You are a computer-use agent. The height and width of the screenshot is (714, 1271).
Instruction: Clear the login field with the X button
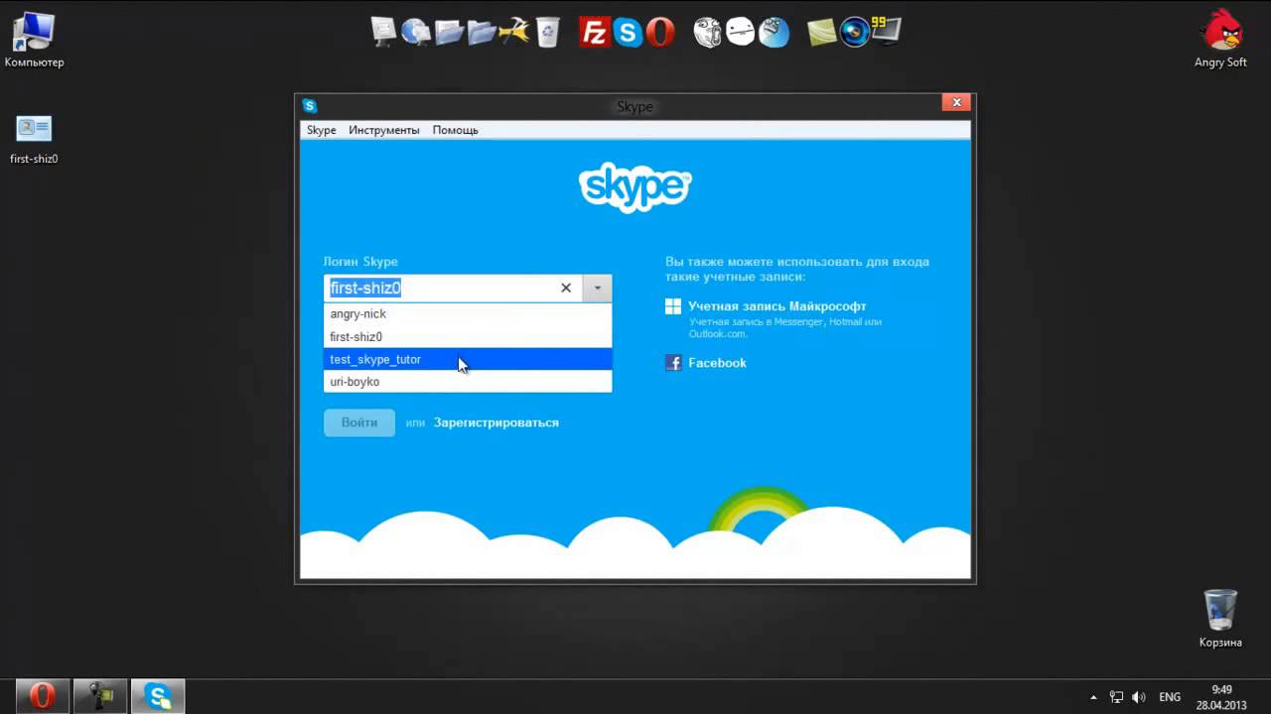point(566,288)
